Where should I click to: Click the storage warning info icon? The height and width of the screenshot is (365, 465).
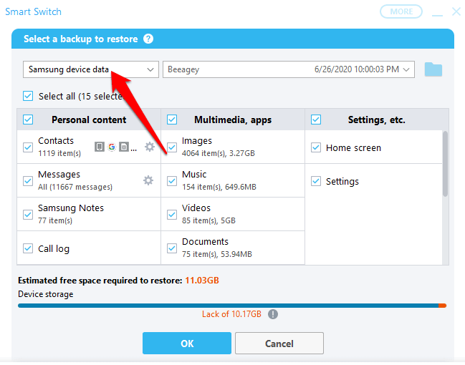pyautogui.click(x=273, y=313)
